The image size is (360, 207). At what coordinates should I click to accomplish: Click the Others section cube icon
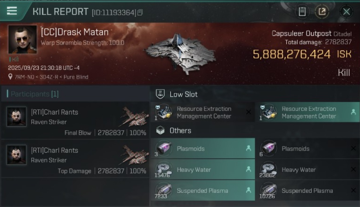tap(160, 131)
